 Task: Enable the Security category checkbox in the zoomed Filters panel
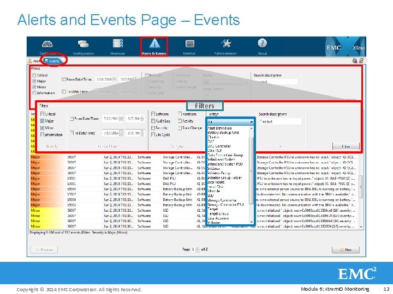click(153, 128)
